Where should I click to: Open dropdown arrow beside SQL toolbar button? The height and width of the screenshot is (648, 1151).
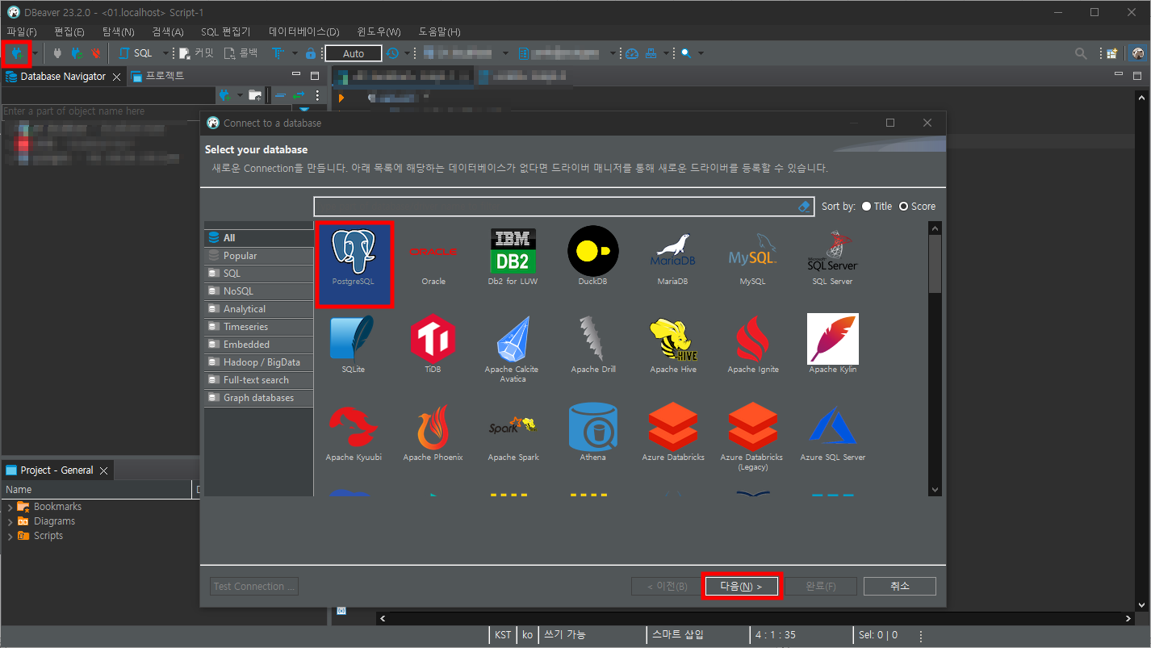[x=165, y=53]
